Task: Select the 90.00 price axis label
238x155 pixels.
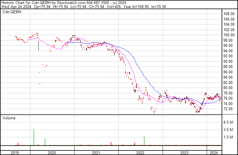Action: (x=228, y=61)
